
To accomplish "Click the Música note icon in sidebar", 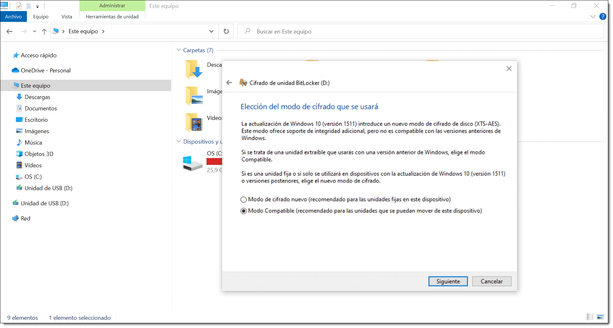I will [x=19, y=142].
